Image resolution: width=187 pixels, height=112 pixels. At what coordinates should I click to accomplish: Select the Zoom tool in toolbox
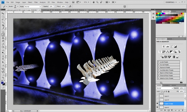click(x=3, y=78)
